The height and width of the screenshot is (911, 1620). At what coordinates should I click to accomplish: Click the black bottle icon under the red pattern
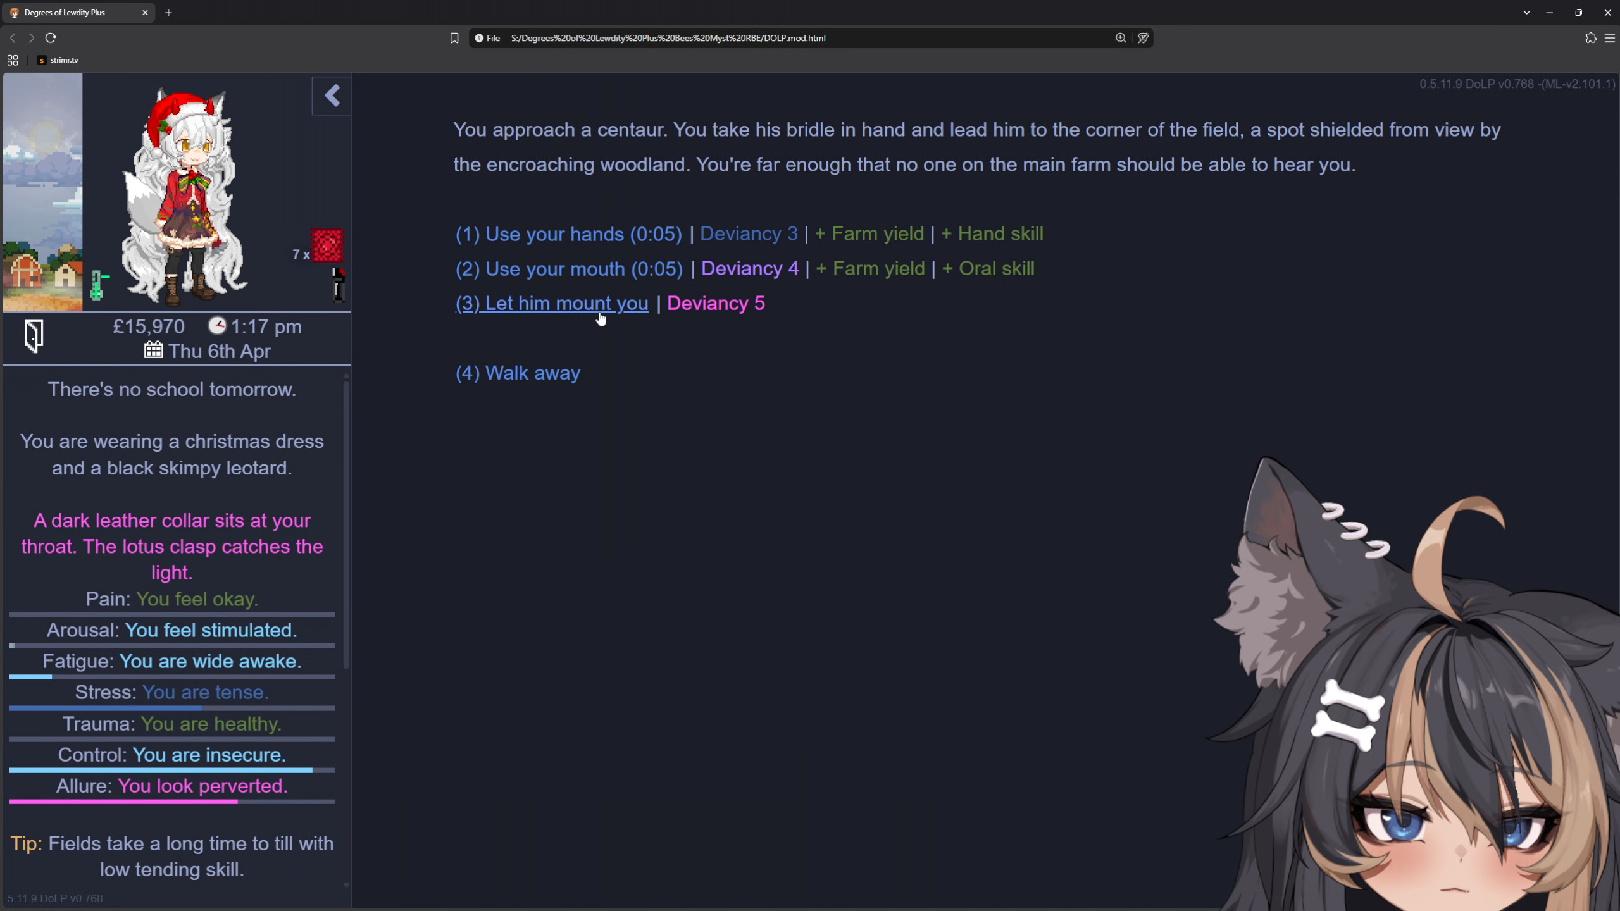(x=339, y=284)
